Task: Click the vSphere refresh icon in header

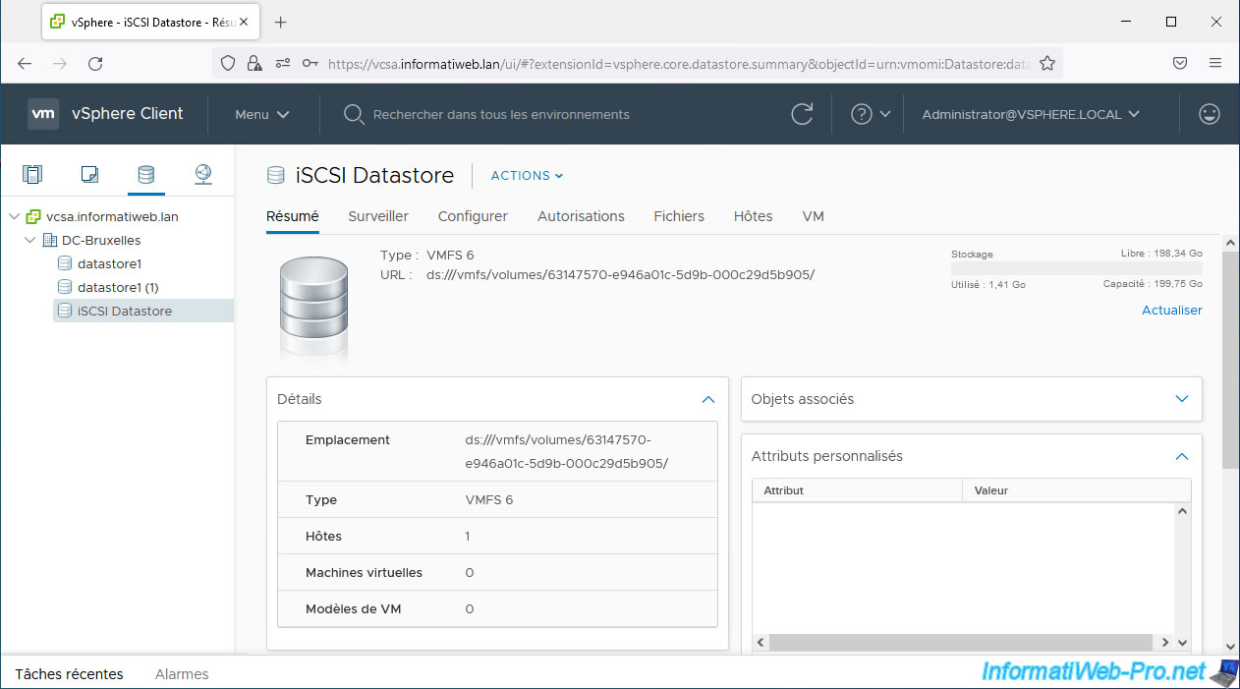Action: 802,114
